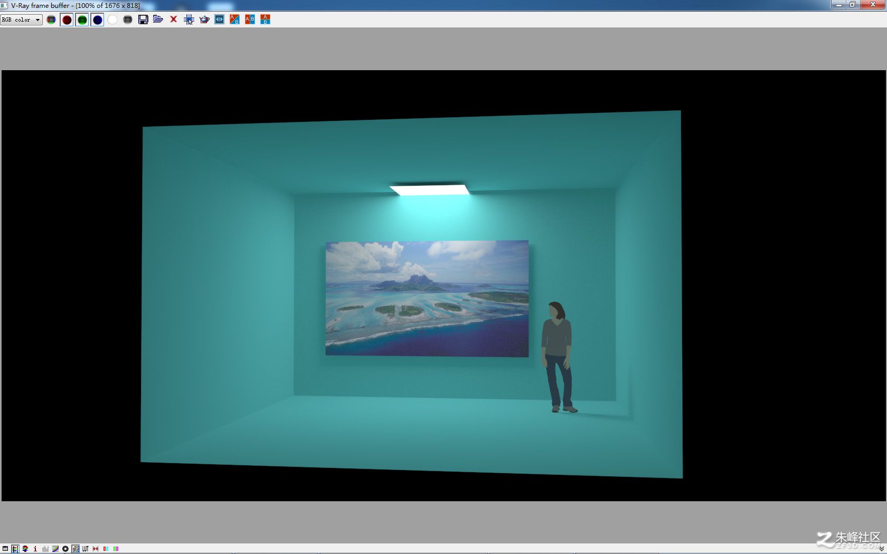Viewport: 887px width, 554px height.
Task: Toggle the exposure correction wheel icon
Action: click(x=65, y=549)
